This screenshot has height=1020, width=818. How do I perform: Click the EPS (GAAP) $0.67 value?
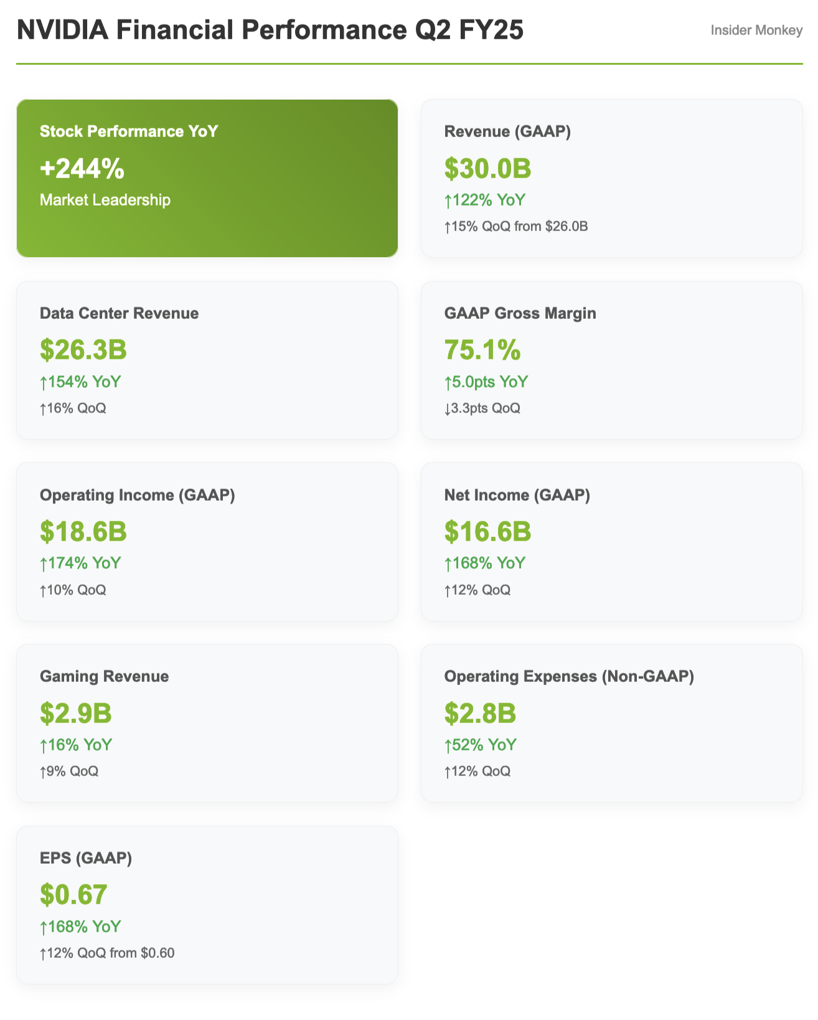click(73, 895)
